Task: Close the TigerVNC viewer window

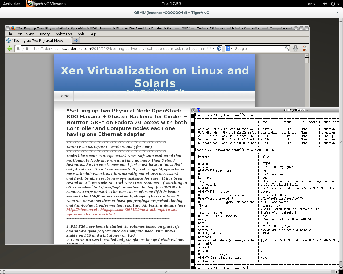Action: [x=337, y=12]
